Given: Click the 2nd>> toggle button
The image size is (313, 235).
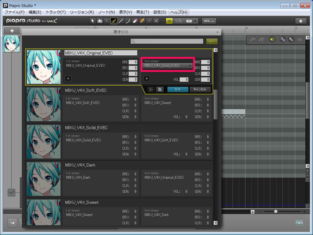Looking at the screenshot, I should [212, 41].
